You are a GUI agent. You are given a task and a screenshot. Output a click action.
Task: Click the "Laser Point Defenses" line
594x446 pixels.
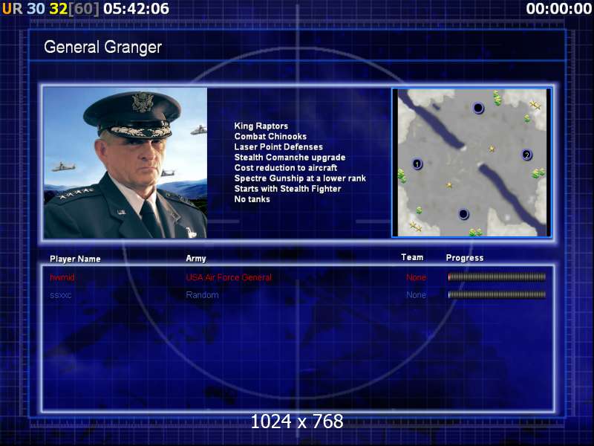(x=278, y=146)
